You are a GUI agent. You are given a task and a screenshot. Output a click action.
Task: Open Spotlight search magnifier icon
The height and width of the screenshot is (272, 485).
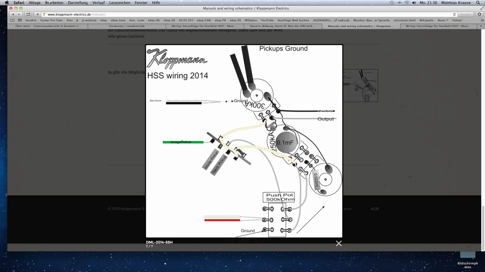pos(478,3)
